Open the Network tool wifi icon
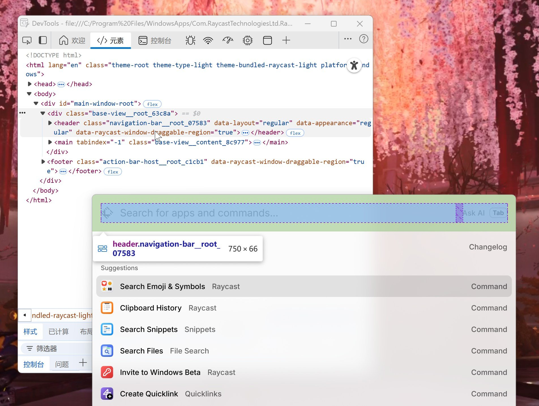 (208, 40)
